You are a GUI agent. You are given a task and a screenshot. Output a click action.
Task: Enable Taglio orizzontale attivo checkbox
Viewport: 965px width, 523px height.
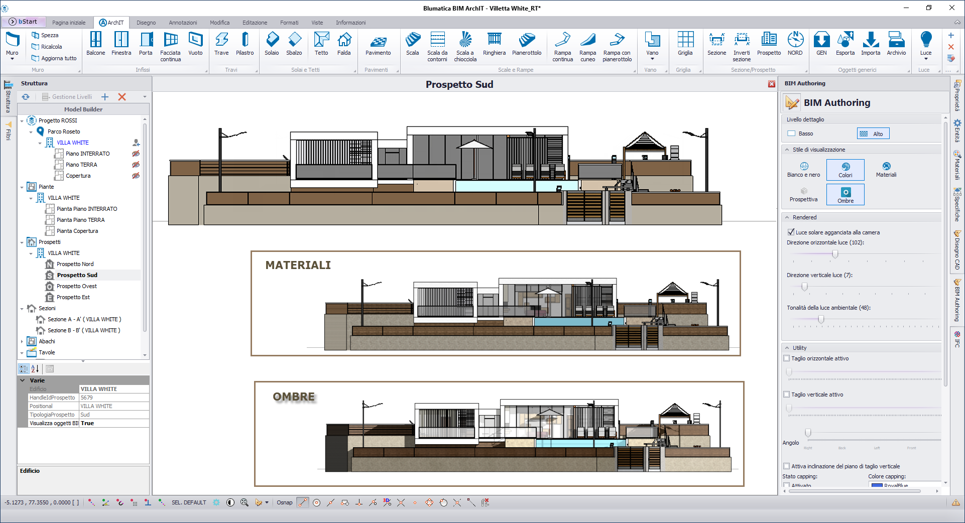[x=787, y=358]
